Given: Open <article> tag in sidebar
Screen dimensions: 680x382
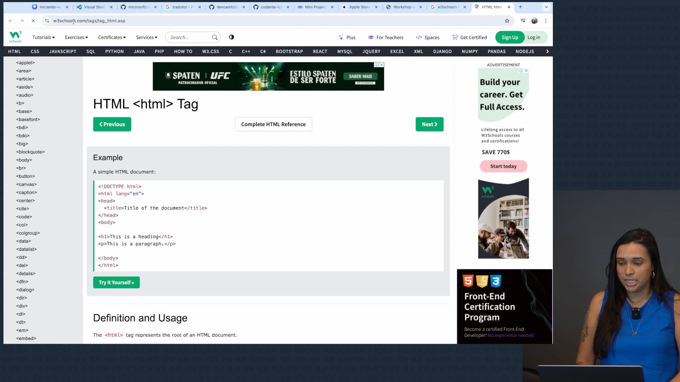Looking at the screenshot, I should (x=25, y=79).
